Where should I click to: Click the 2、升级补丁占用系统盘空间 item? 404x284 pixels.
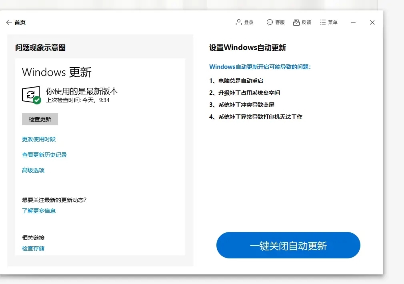[x=244, y=93]
